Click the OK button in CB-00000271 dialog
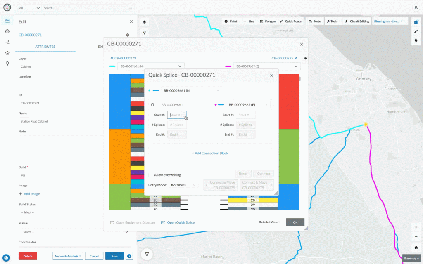Screen dimensions: 423x264 tap(295, 222)
